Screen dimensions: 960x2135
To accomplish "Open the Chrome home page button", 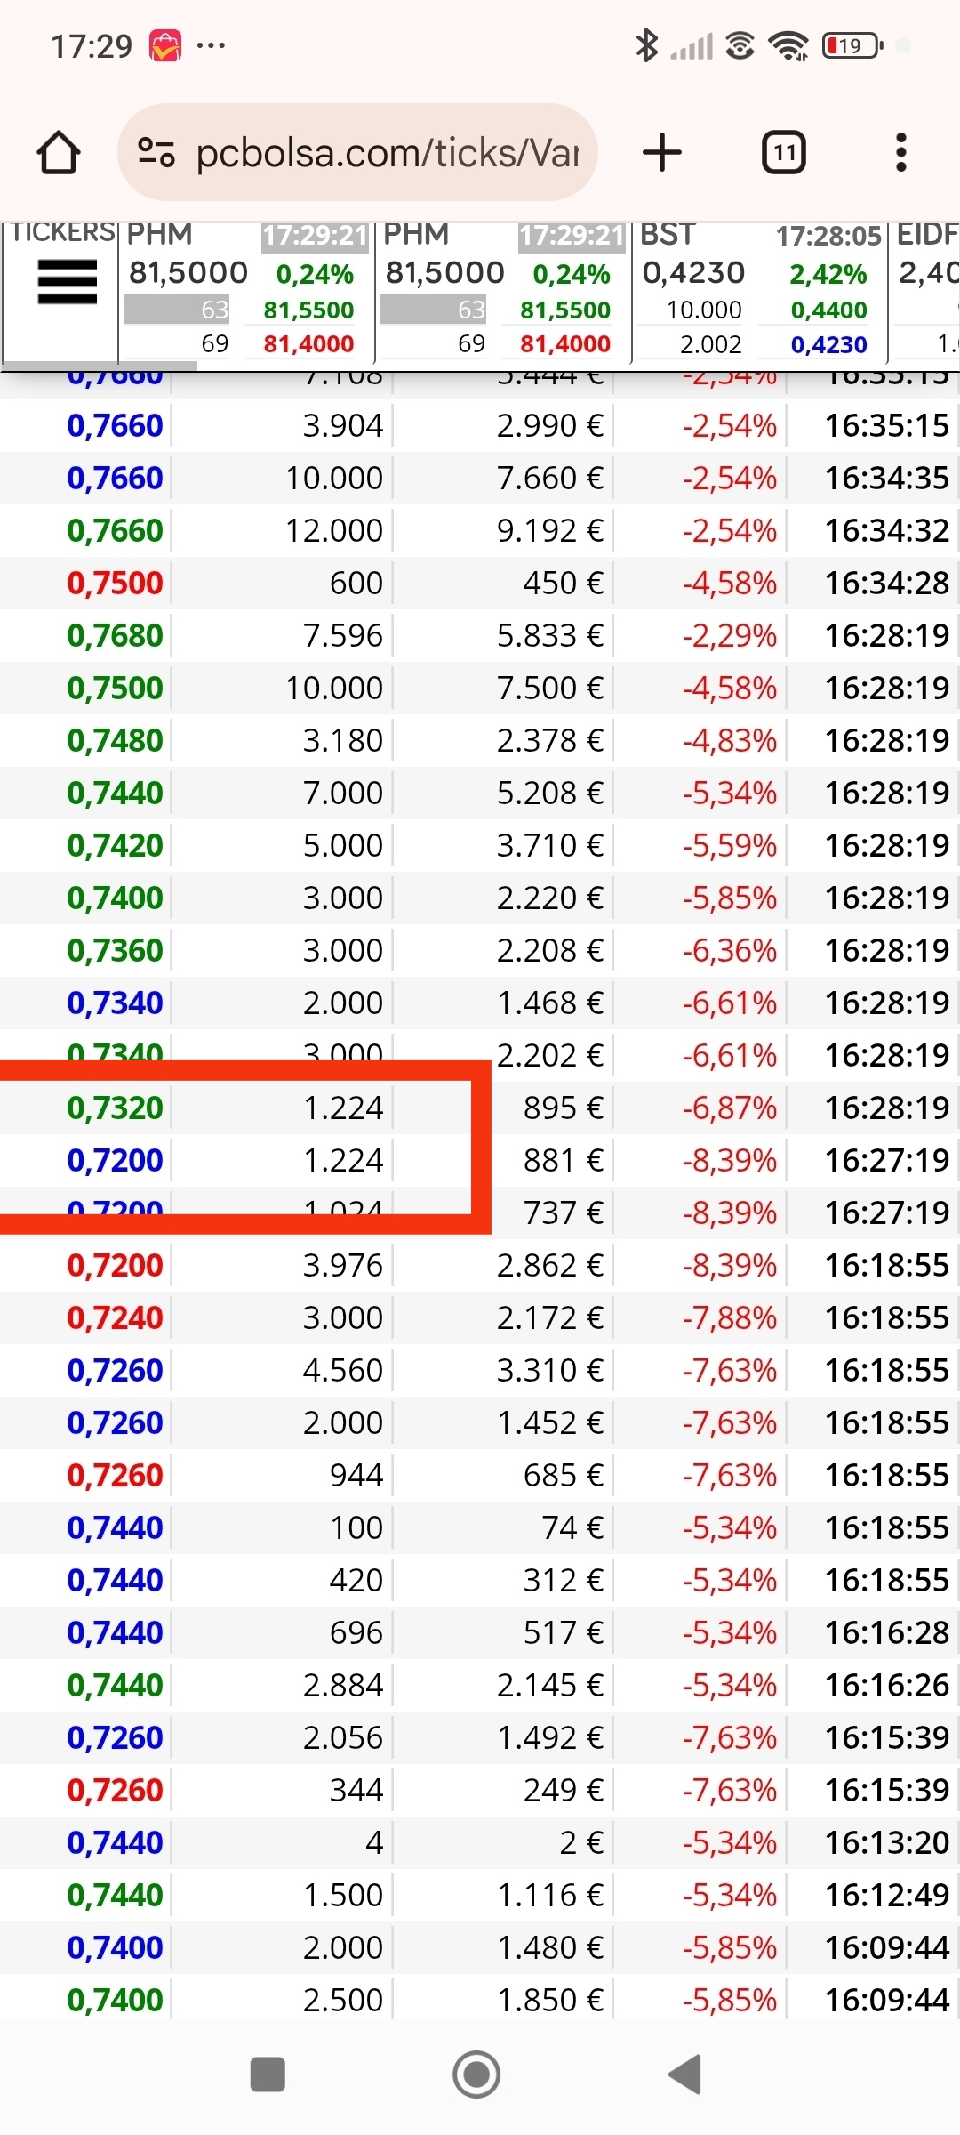I will (59, 152).
